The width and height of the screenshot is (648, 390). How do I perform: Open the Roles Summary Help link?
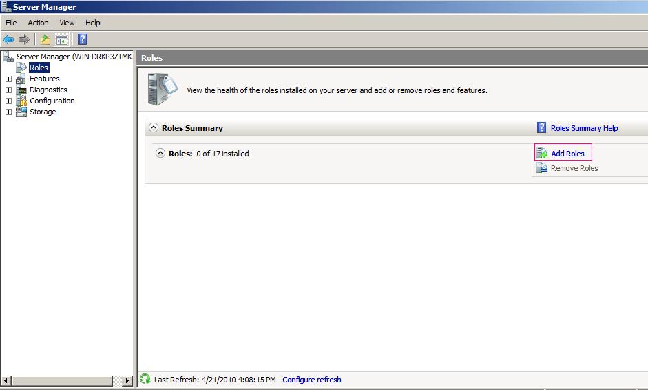click(585, 128)
